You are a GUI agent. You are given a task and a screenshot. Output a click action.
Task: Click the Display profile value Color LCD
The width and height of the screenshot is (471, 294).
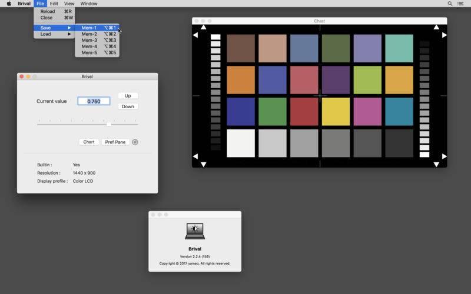[x=83, y=181]
